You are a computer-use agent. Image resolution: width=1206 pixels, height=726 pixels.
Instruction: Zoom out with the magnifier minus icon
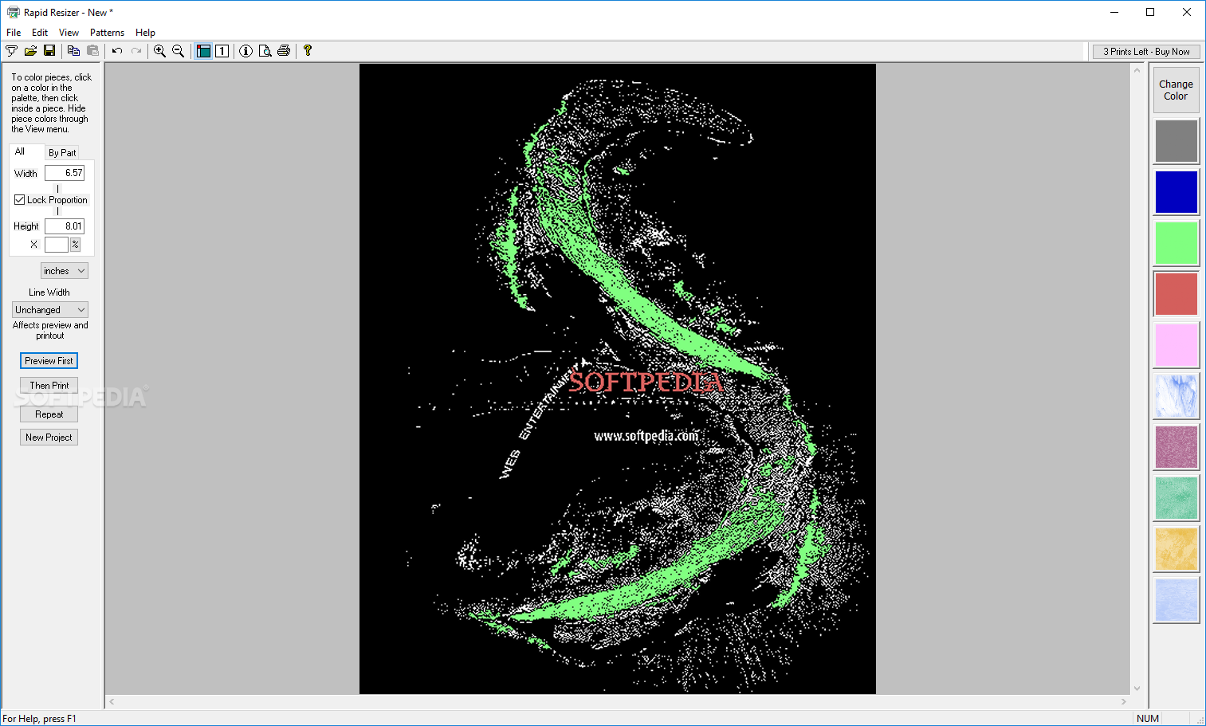click(179, 51)
